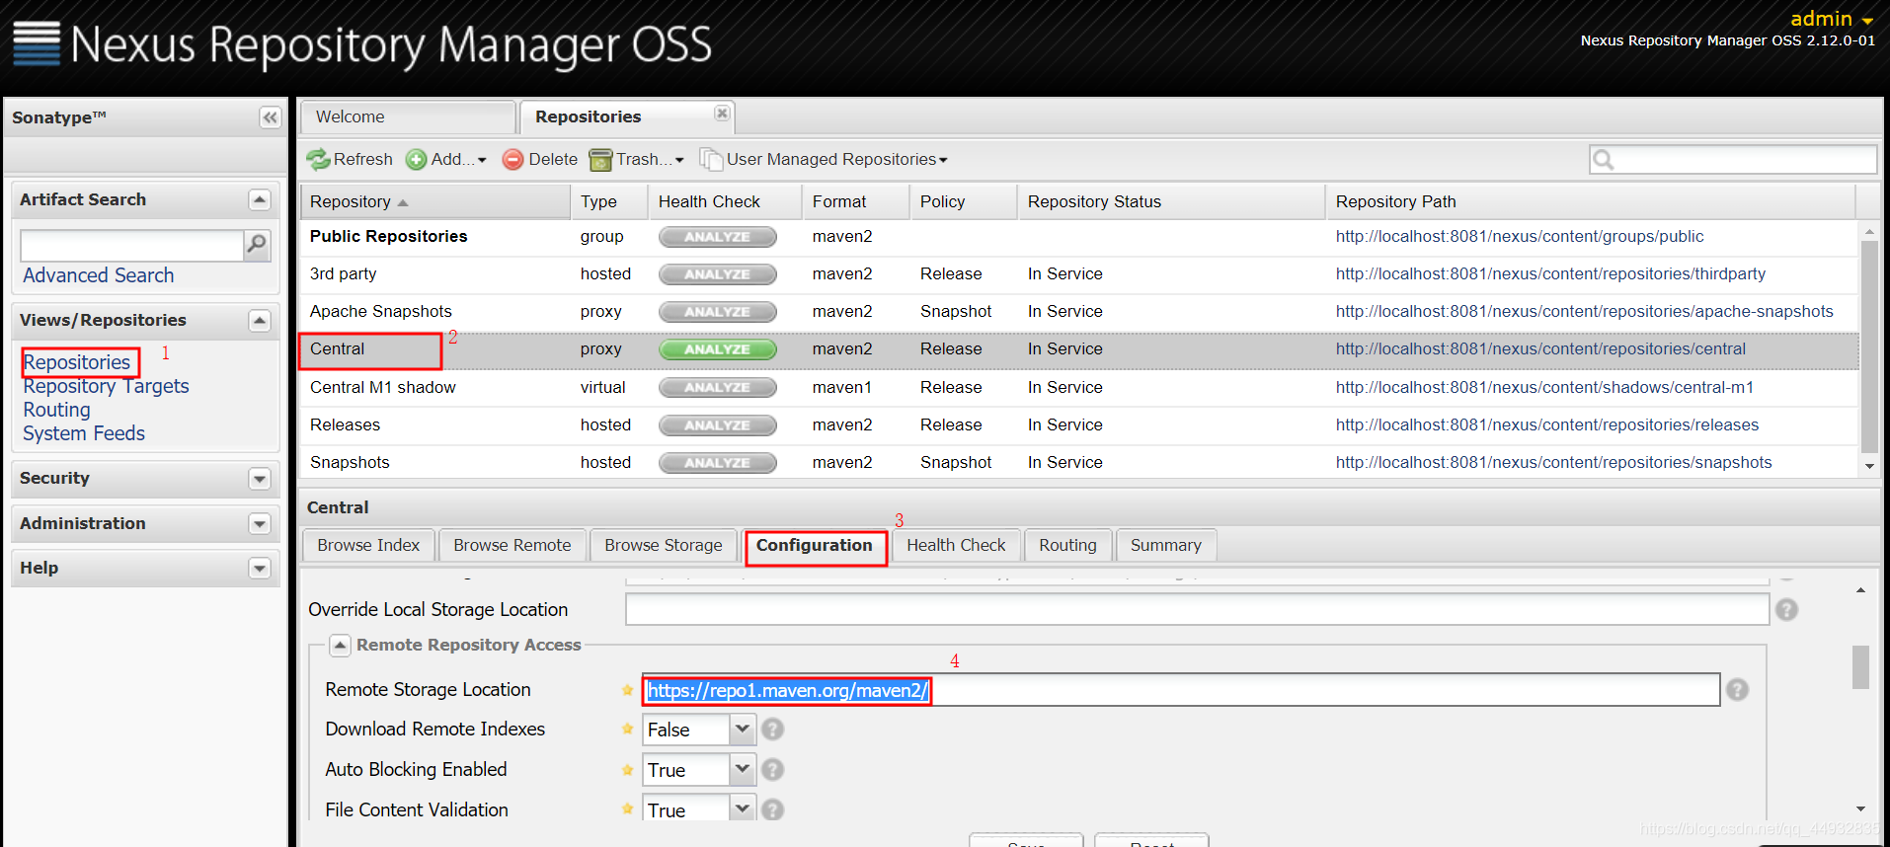Switch to the Welcome tab
This screenshot has width=1890, height=847.
pos(408,116)
